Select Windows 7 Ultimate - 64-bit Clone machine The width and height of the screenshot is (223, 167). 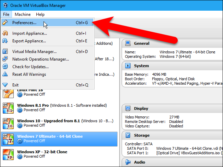click(x=59, y=139)
